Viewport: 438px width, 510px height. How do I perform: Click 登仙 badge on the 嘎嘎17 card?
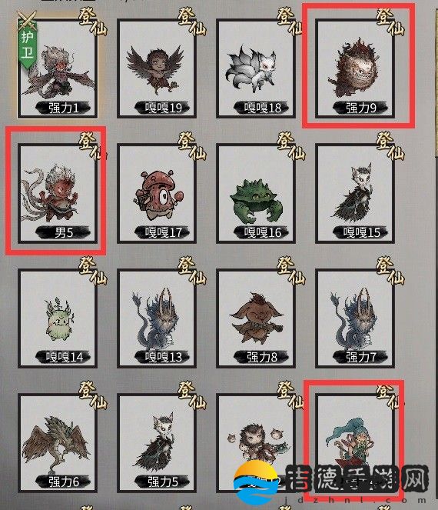[191, 145]
